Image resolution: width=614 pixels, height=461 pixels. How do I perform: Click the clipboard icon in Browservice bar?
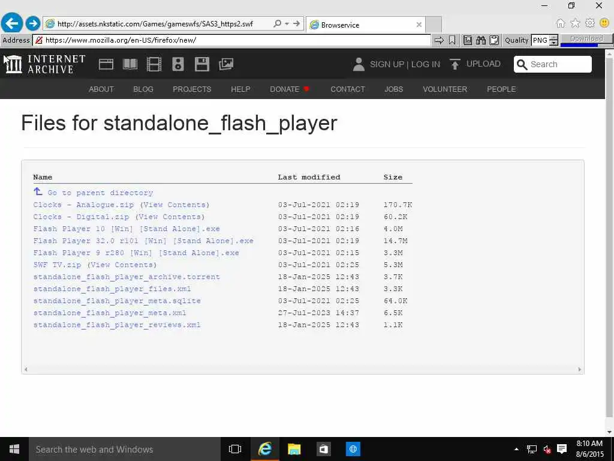[x=494, y=40]
